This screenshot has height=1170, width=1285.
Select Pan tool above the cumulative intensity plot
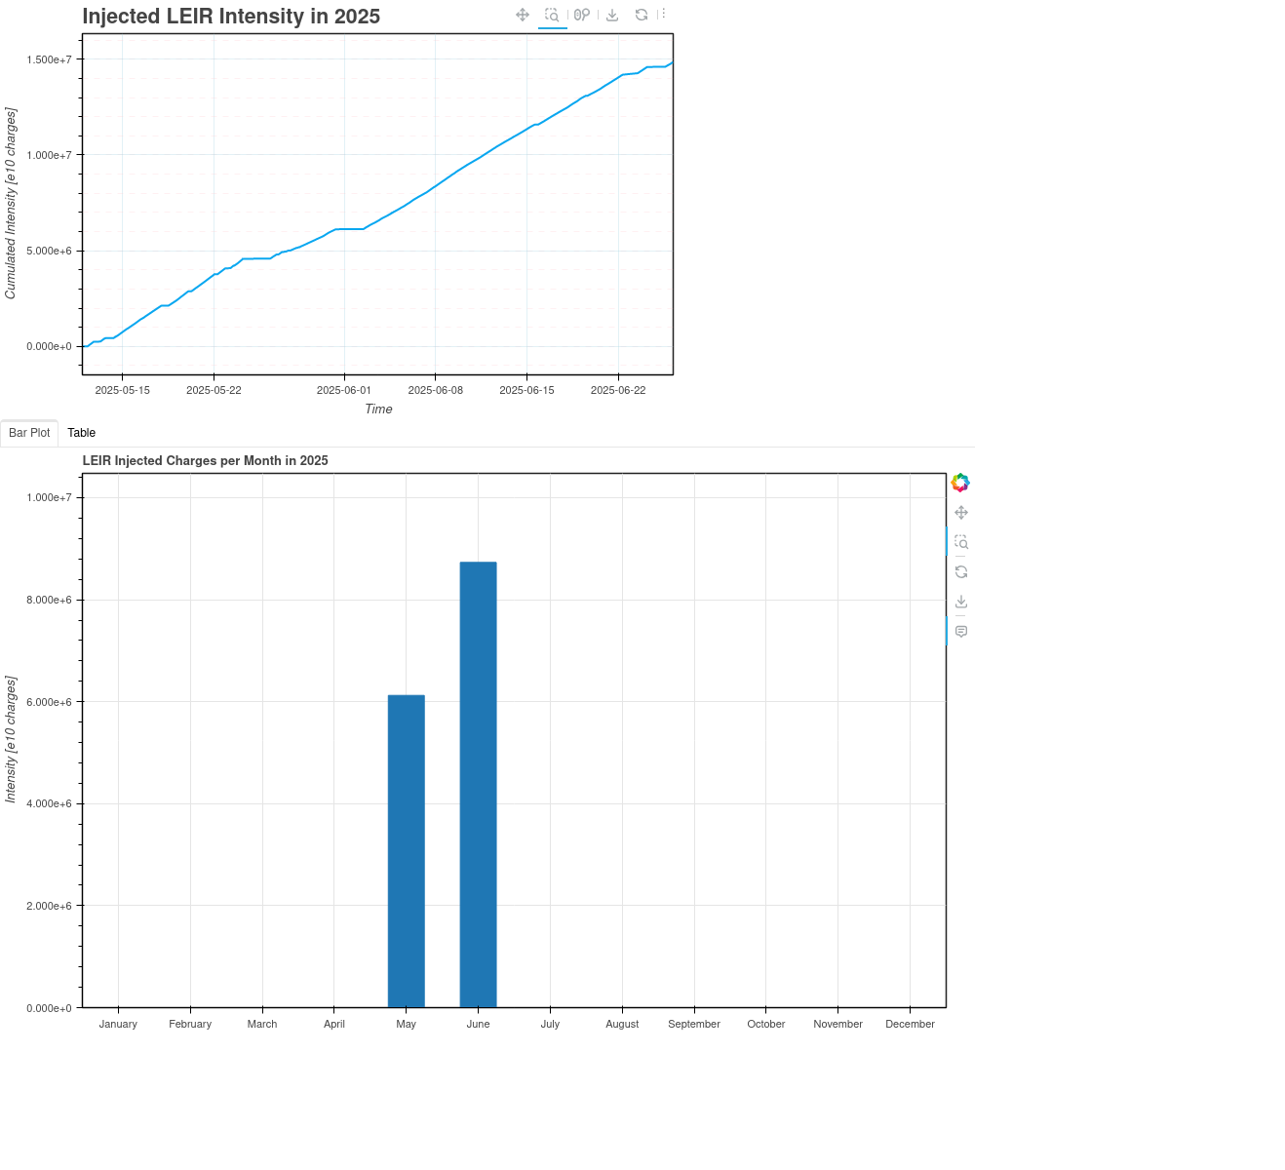(523, 15)
